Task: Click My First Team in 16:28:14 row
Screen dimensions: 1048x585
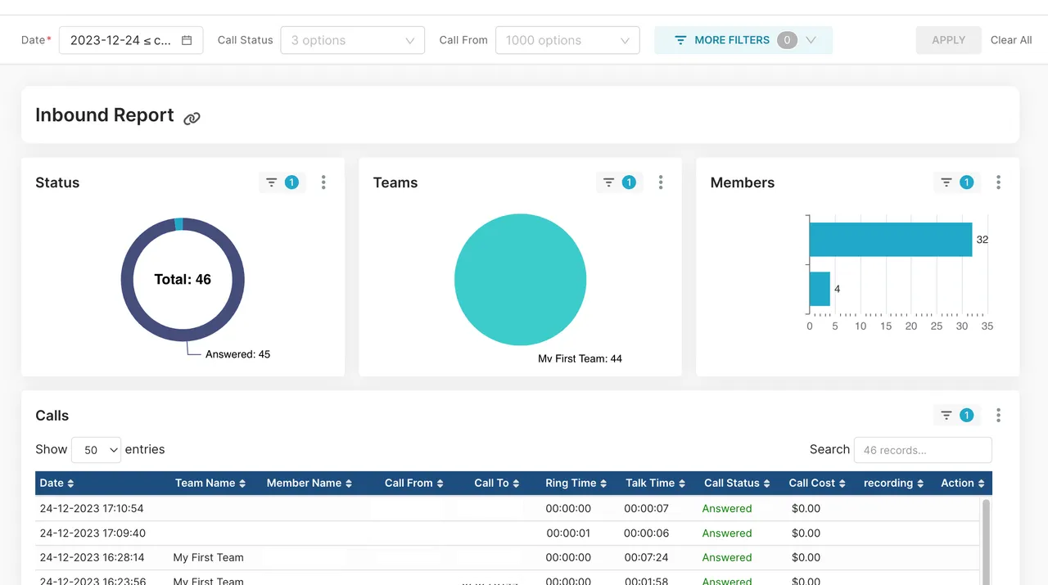Action: (208, 557)
